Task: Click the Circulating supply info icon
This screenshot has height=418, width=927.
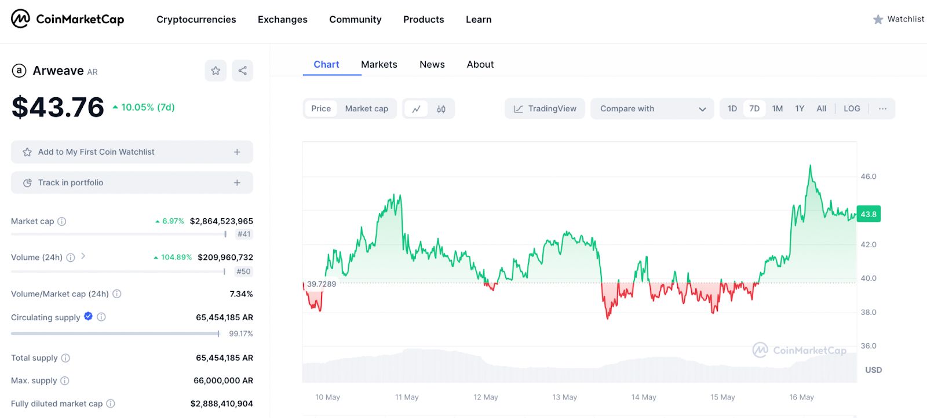Action: (x=101, y=317)
